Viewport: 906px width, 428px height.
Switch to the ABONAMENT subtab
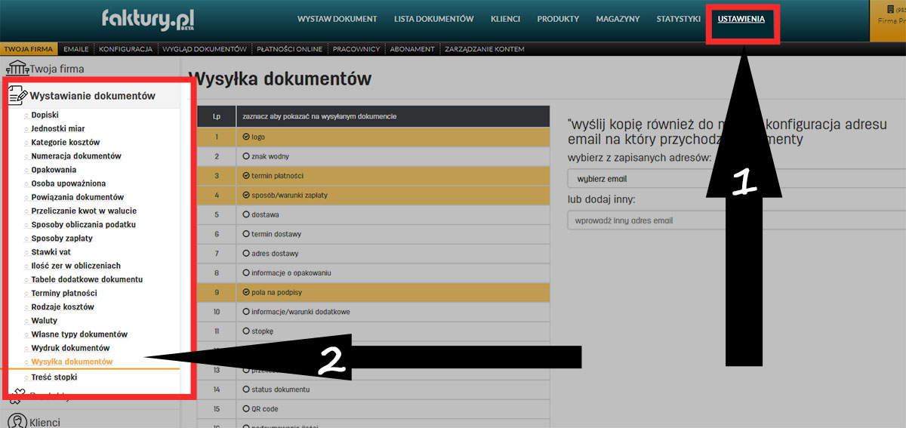(412, 49)
